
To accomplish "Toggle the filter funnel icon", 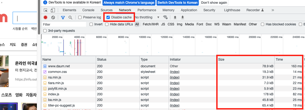I will pyautogui.click(x=63, y=17).
